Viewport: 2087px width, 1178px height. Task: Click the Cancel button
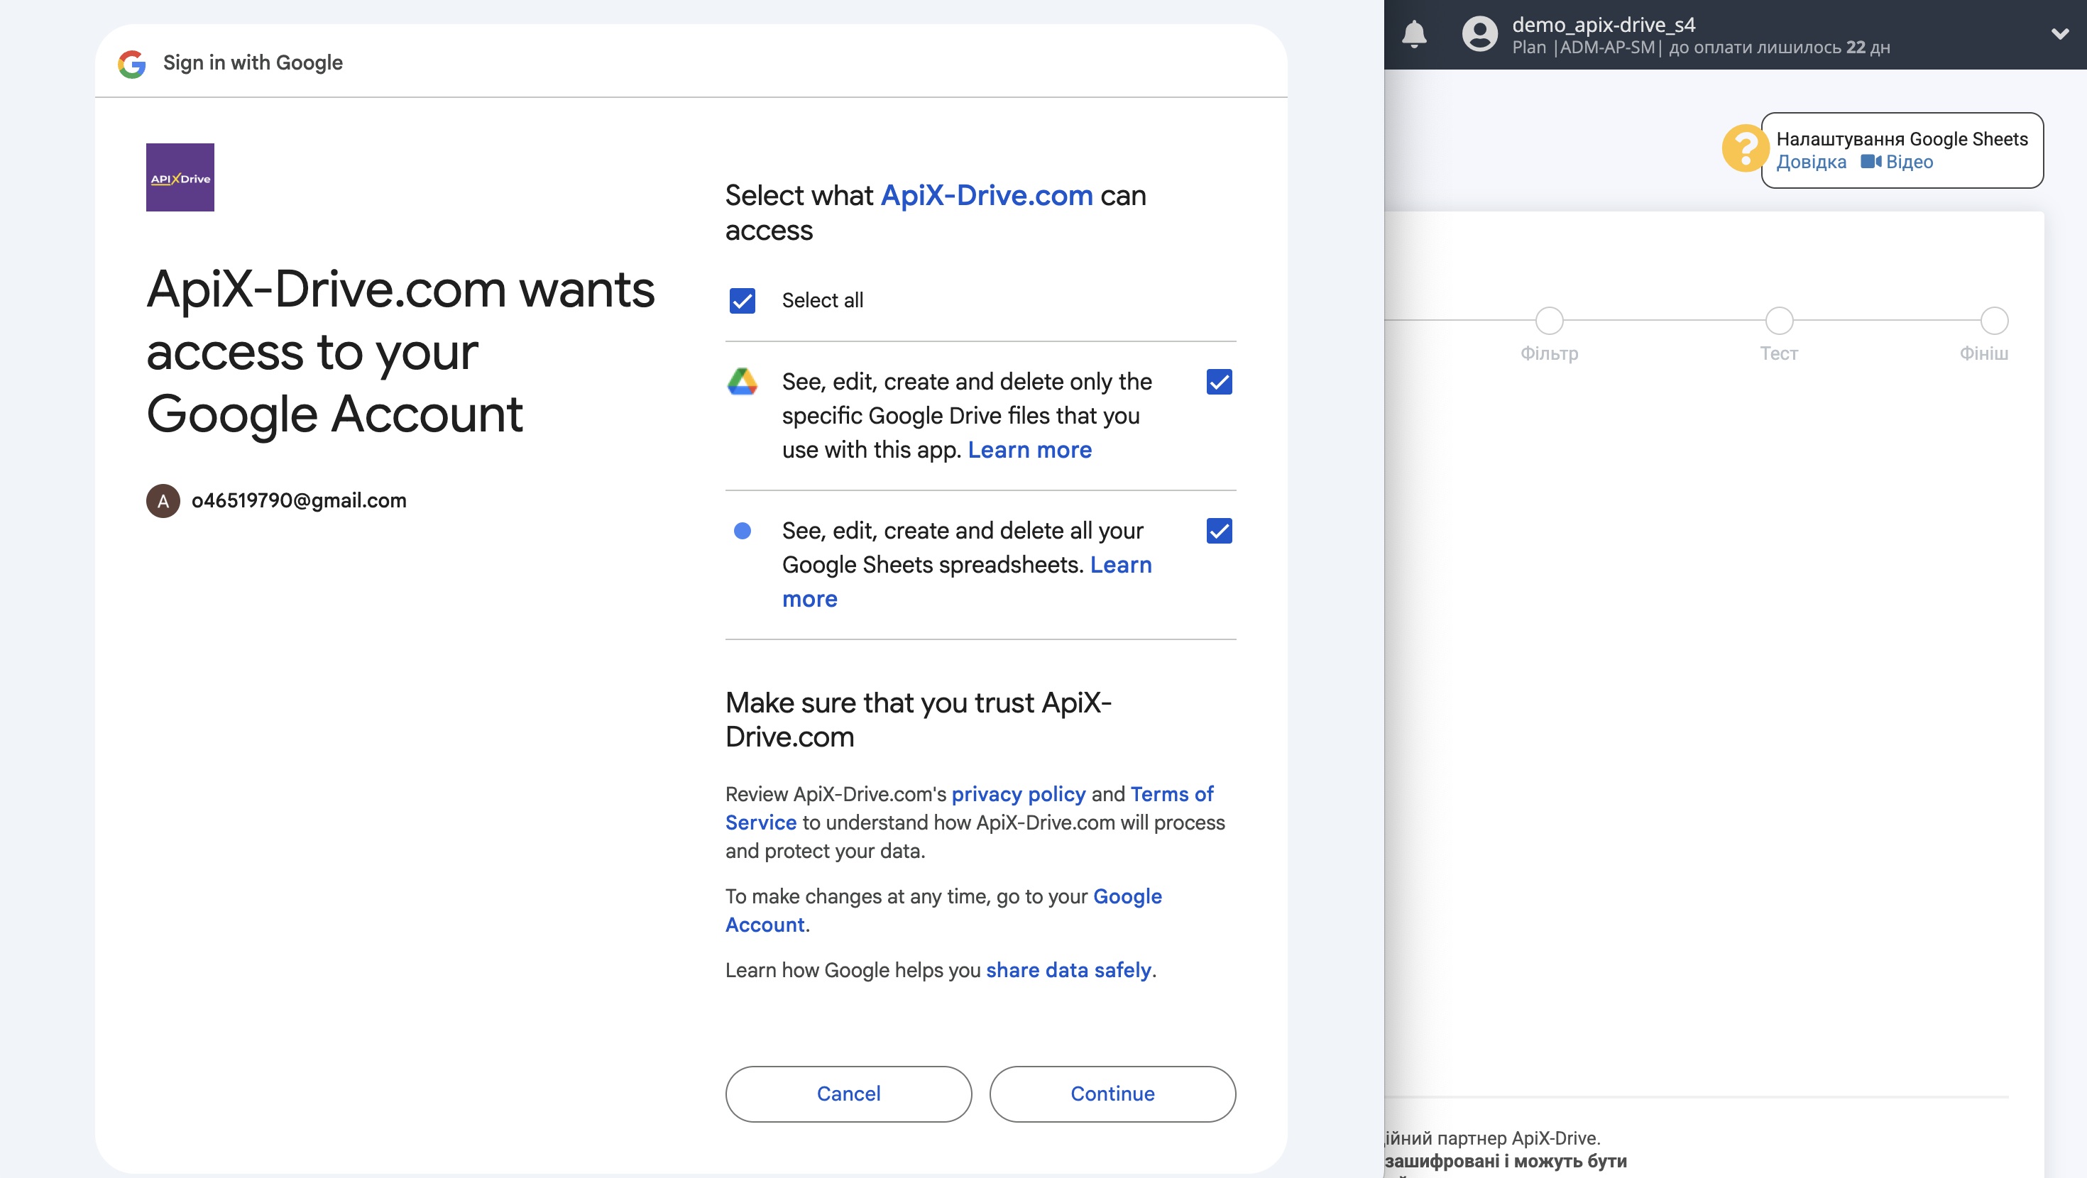pyautogui.click(x=848, y=1094)
